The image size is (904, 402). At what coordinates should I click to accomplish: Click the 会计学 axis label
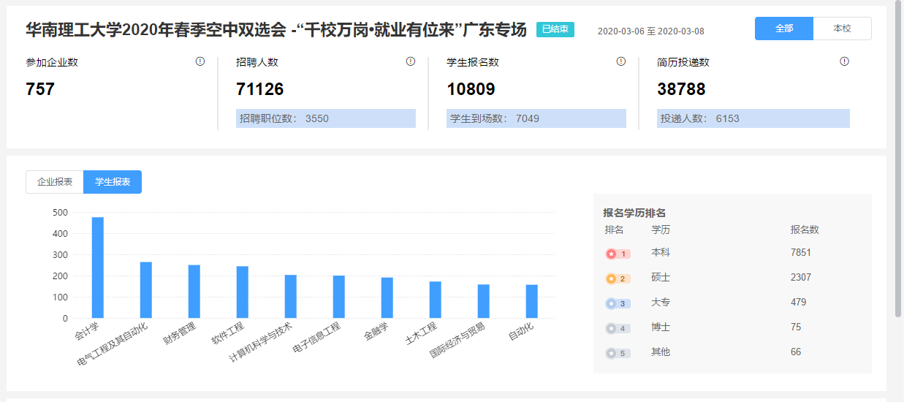(87, 330)
